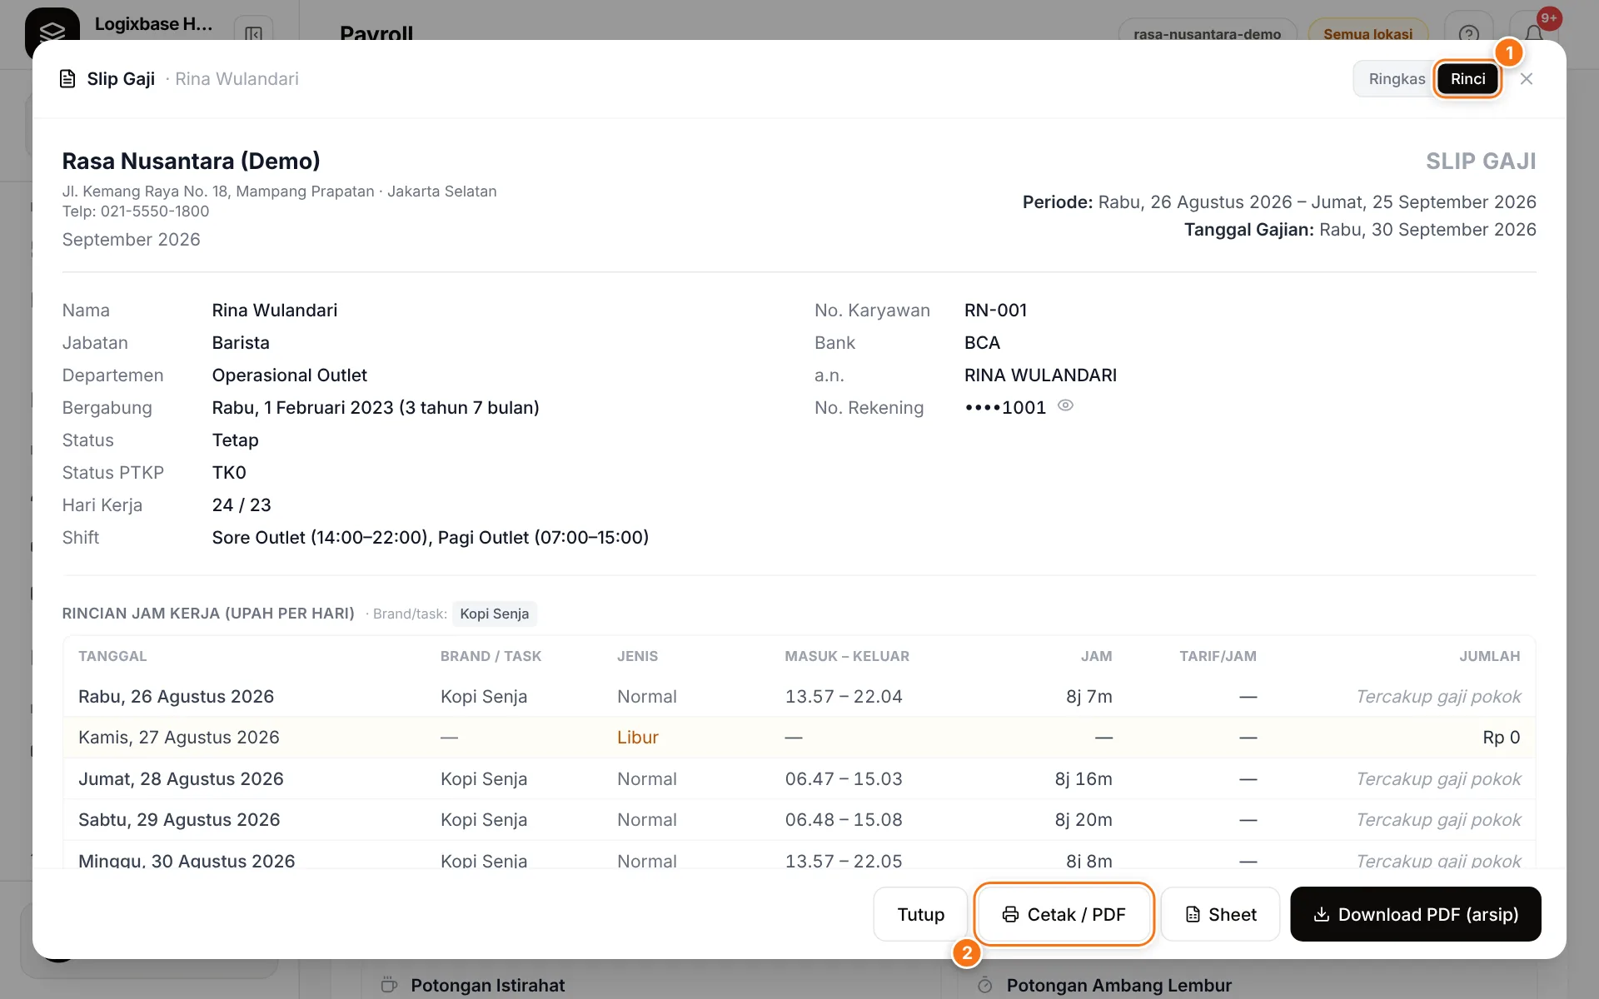Click the Logixbase app logo
This screenshot has height=999, width=1599.
tap(52, 33)
